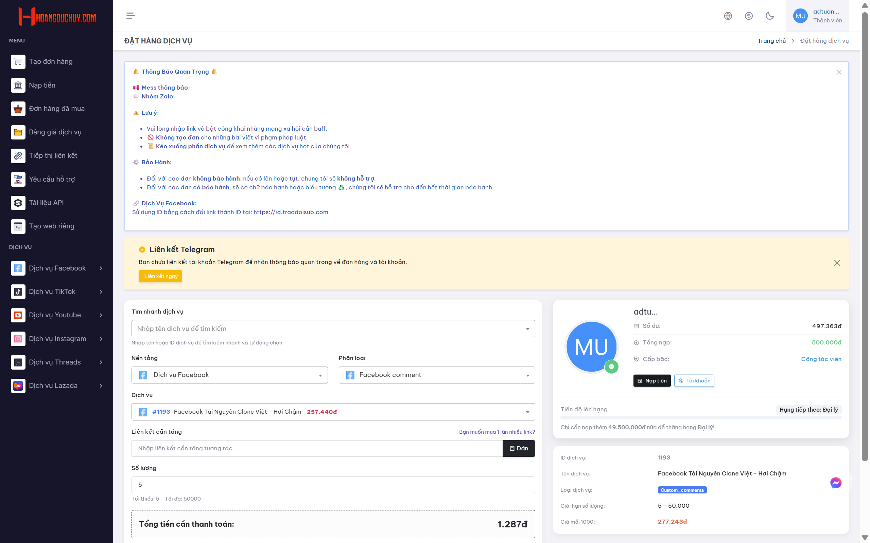The image size is (870, 543).
Task: Toggle the sidebar hamburger menu icon
Action: [131, 16]
